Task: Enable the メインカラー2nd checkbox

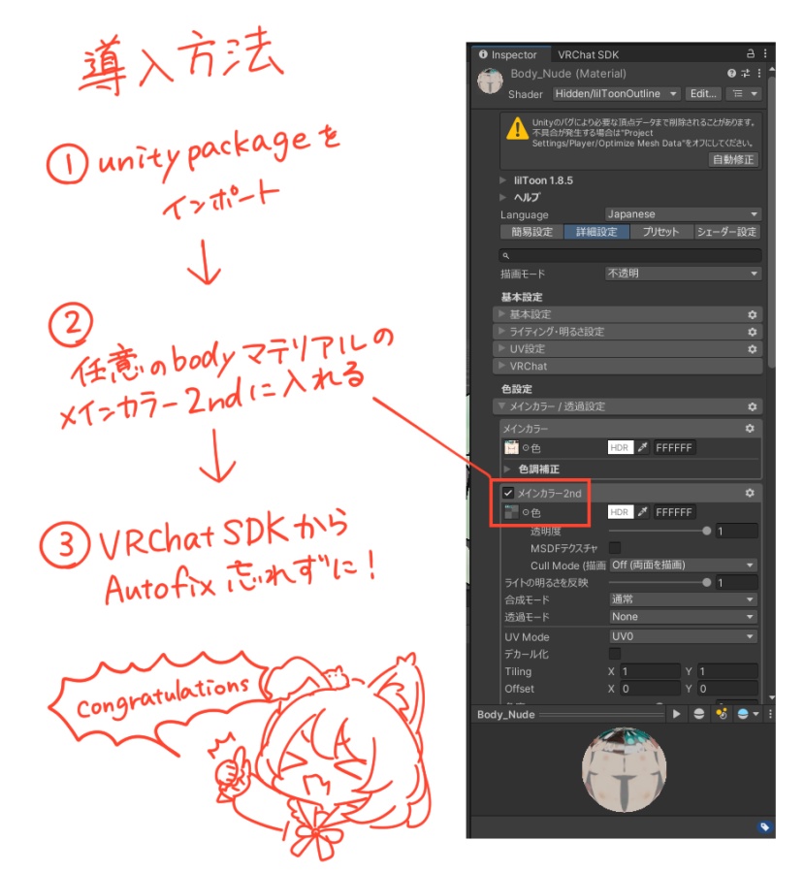Action: 509,491
